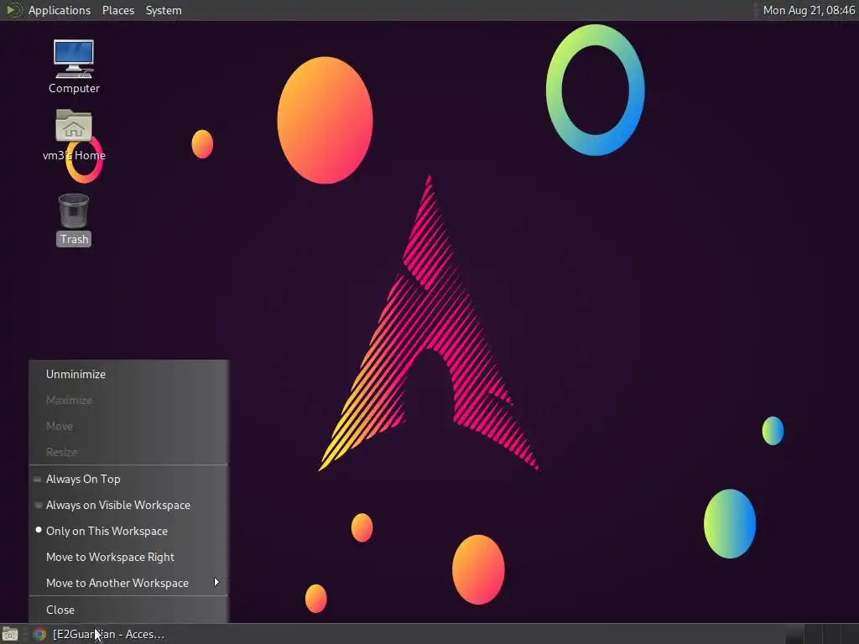
Task: Expand Move to Another Workspace submenu
Action: pos(128,583)
